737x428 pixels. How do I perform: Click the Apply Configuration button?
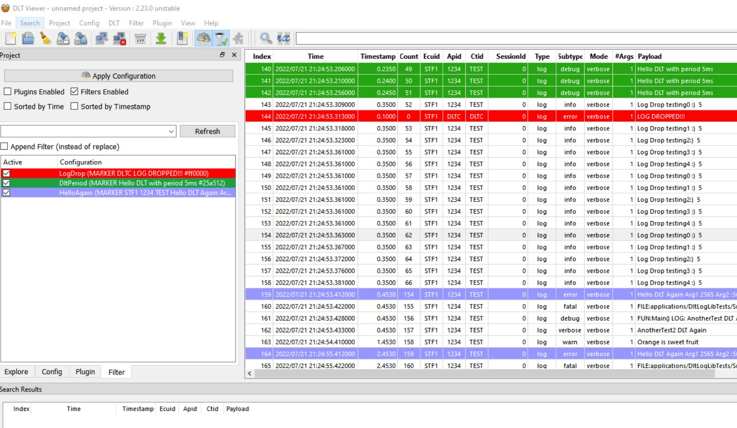click(118, 76)
